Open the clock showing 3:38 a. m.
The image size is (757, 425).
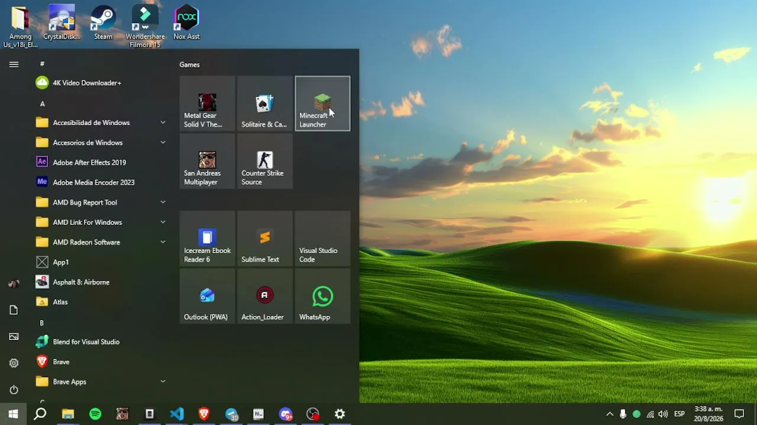[709, 414]
